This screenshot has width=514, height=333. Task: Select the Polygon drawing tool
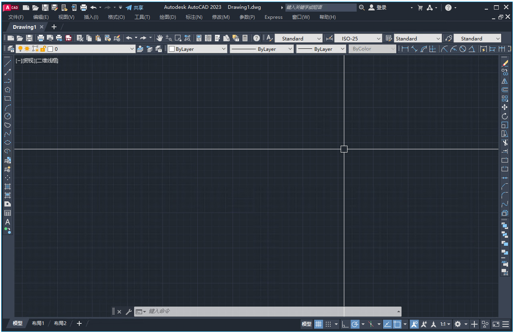tap(7, 90)
